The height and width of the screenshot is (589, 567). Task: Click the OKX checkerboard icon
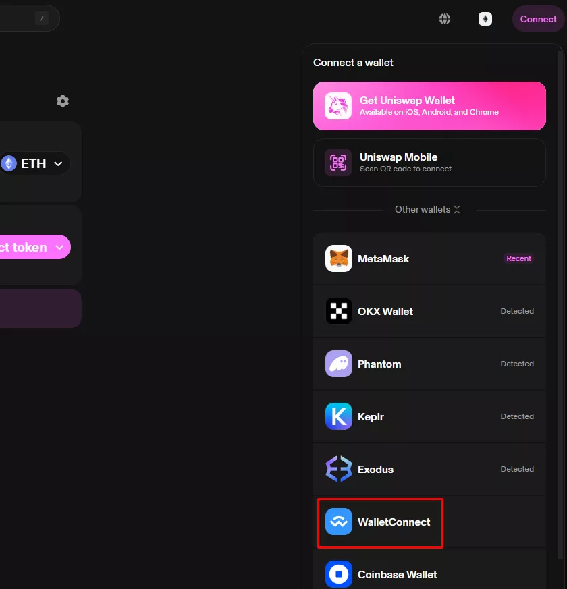tap(339, 311)
